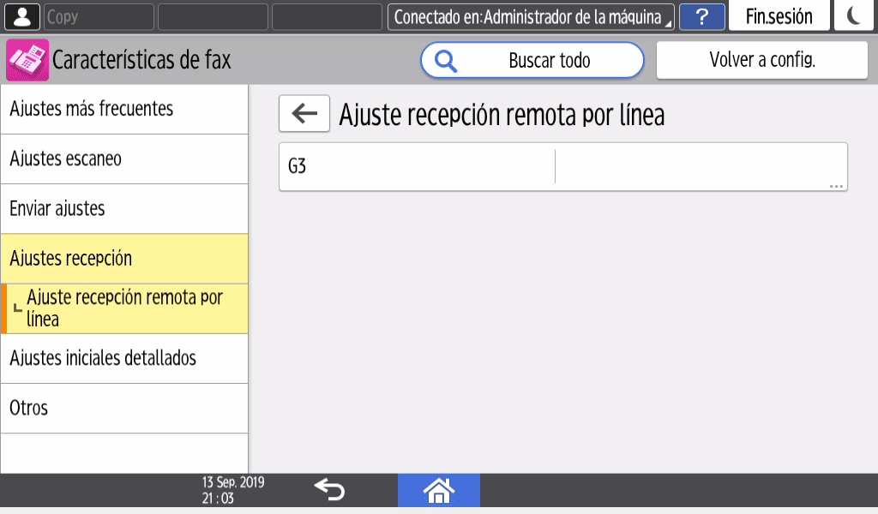Open help with question mark icon
The width and height of the screenshot is (878, 514).
click(x=701, y=16)
